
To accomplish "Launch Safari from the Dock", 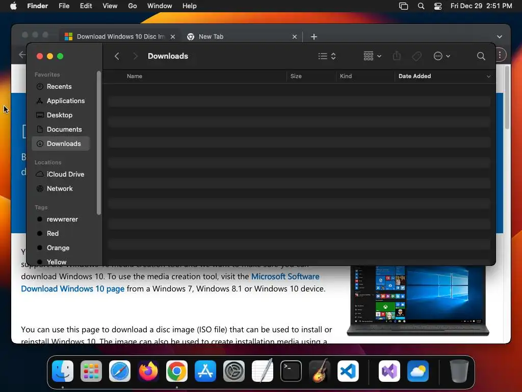I will (x=120, y=371).
